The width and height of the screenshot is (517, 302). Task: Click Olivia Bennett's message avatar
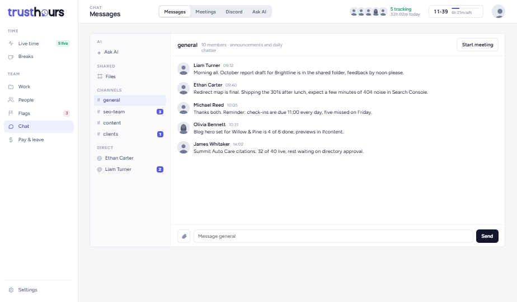click(184, 128)
